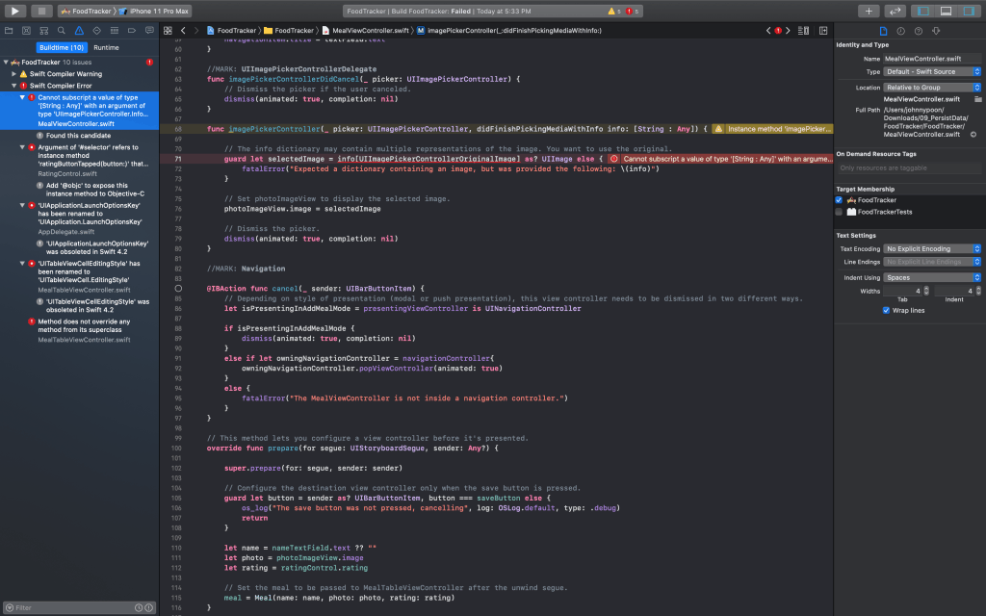Image resolution: width=986 pixels, height=616 pixels.
Task: Check FoodTrackerTests target membership
Action: (x=839, y=212)
